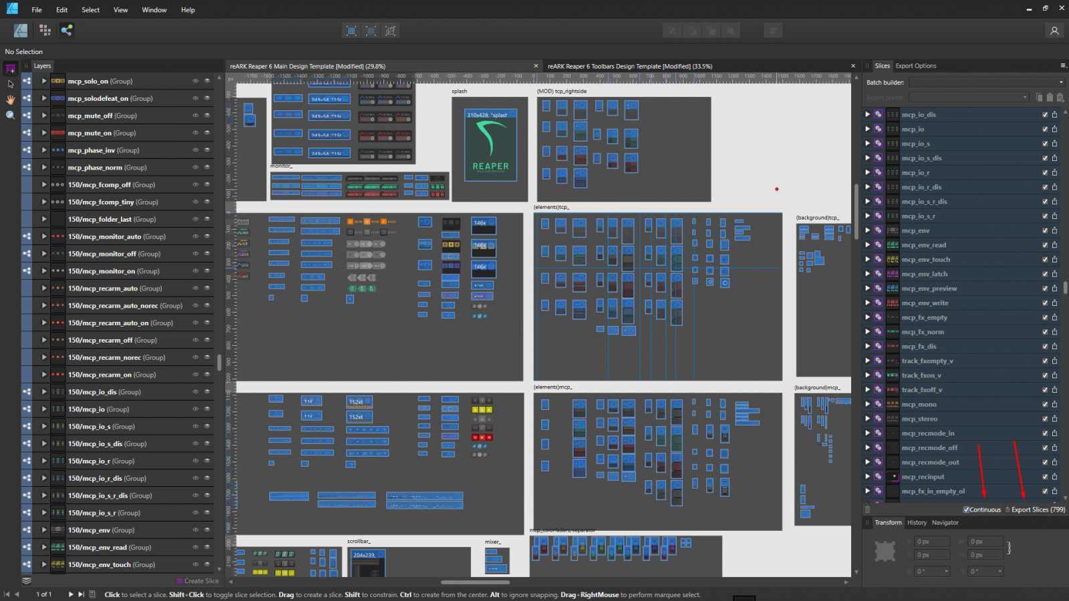Switch to the Export Options tab
1069x601 pixels.
[x=915, y=66]
